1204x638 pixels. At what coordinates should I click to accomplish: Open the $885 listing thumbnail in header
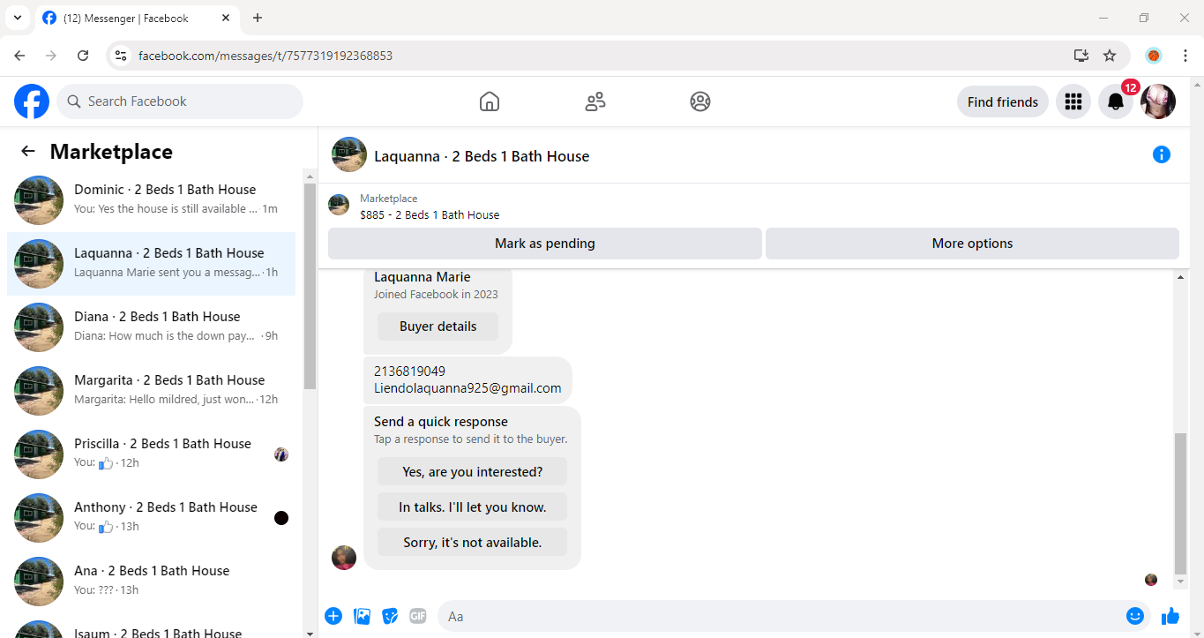339,206
